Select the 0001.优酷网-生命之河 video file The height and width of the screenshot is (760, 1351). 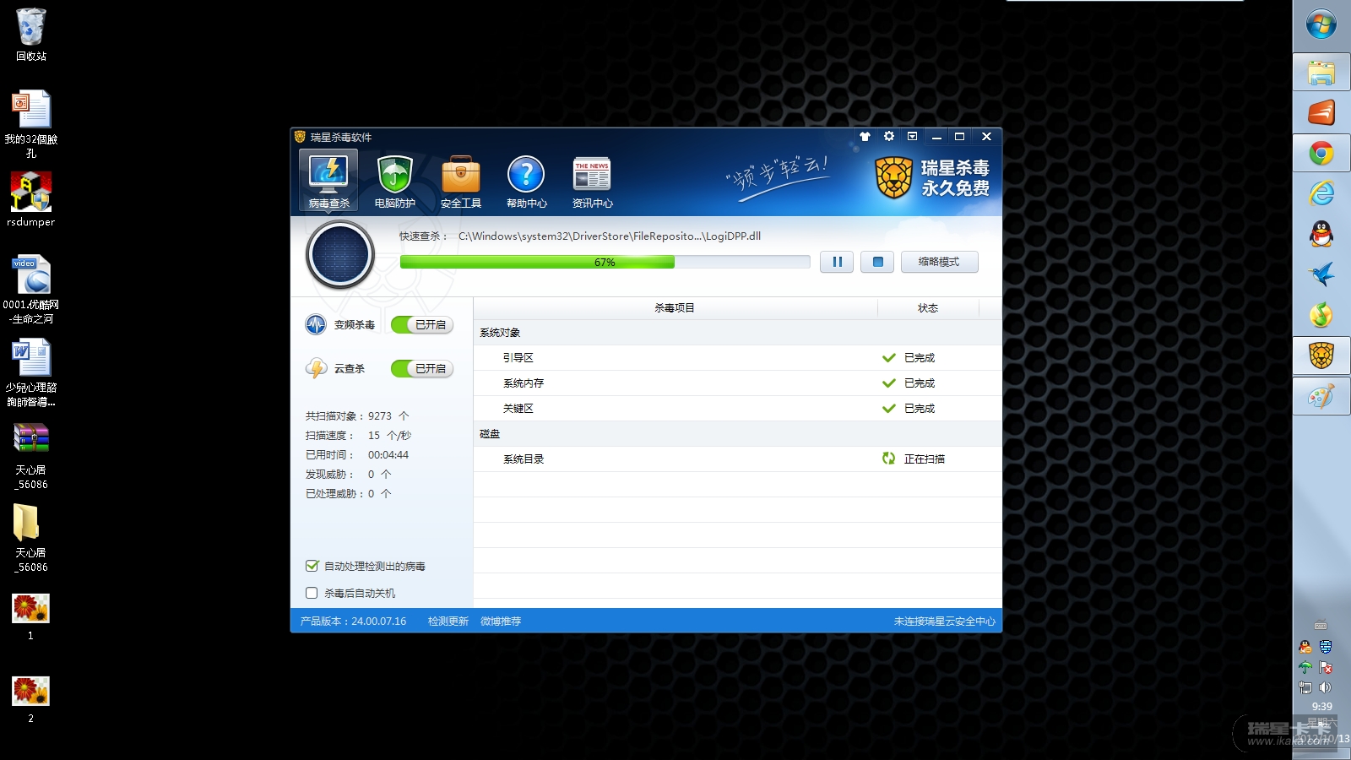(x=31, y=289)
